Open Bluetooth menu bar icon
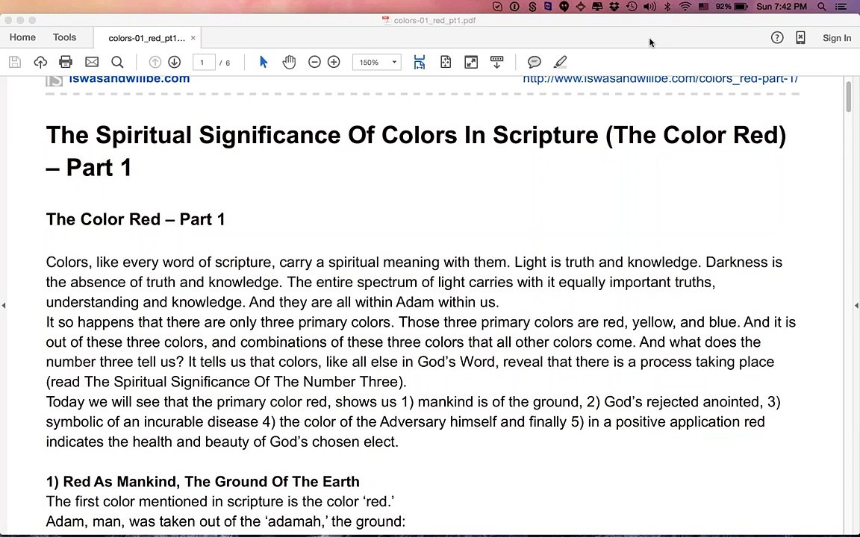The image size is (860, 537). [x=667, y=7]
